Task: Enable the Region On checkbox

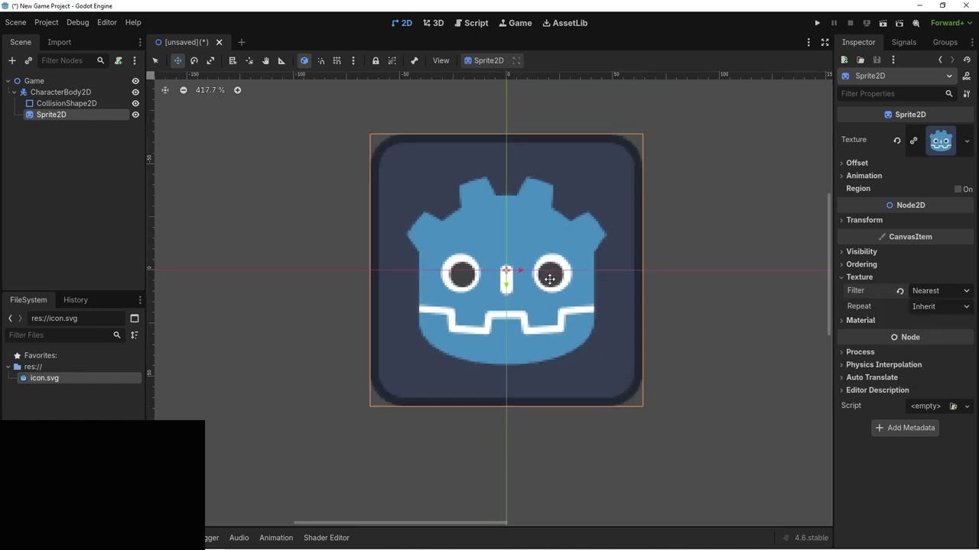Action: tap(958, 189)
